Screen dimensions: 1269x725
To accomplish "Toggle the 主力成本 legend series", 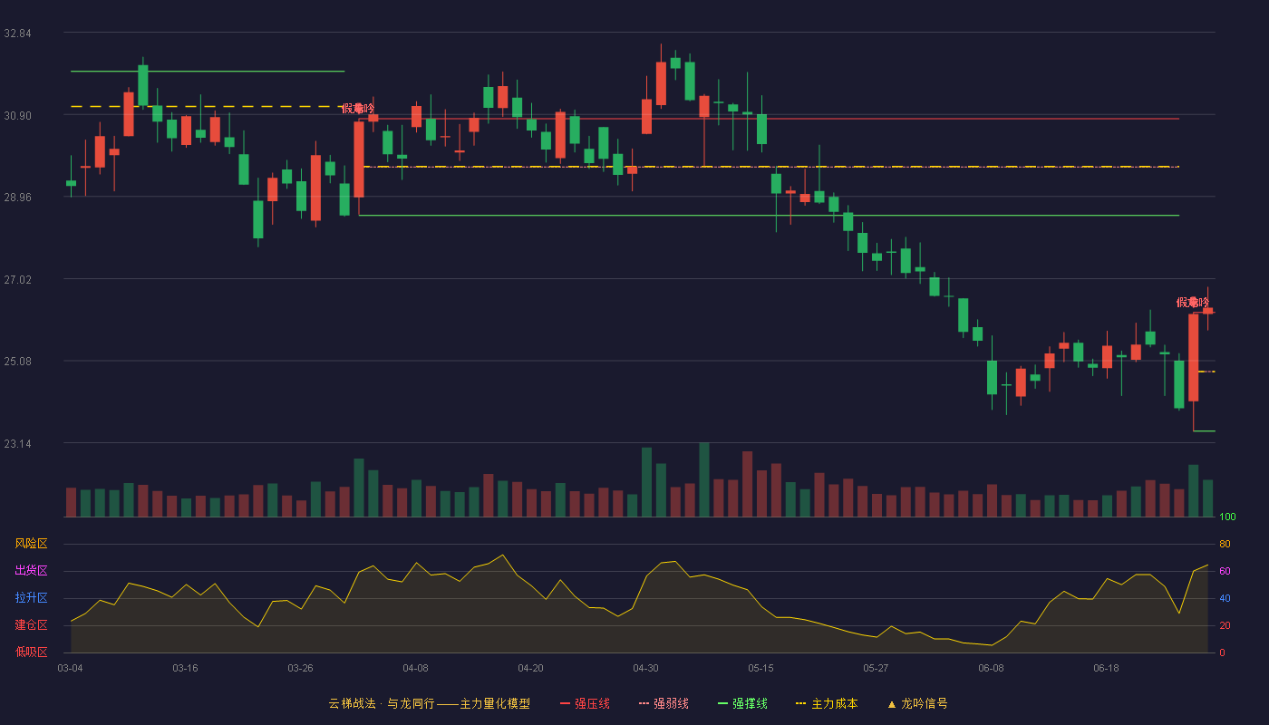I will point(827,703).
